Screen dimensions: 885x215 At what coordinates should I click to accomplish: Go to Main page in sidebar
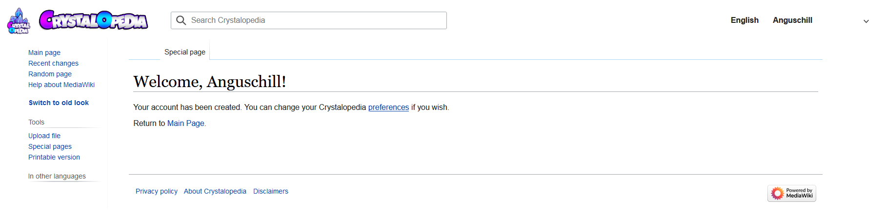pos(44,53)
